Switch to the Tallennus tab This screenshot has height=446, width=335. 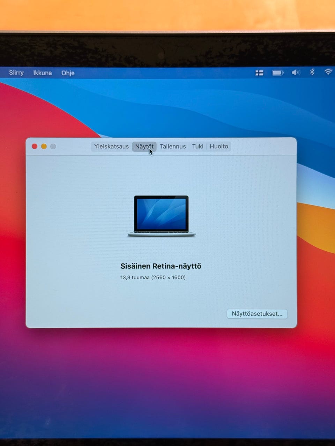(173, 147)
